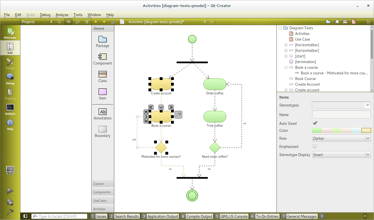Select the Annotation tool icon
This screenshot has width=374, height=220.
tap(102, 112)
